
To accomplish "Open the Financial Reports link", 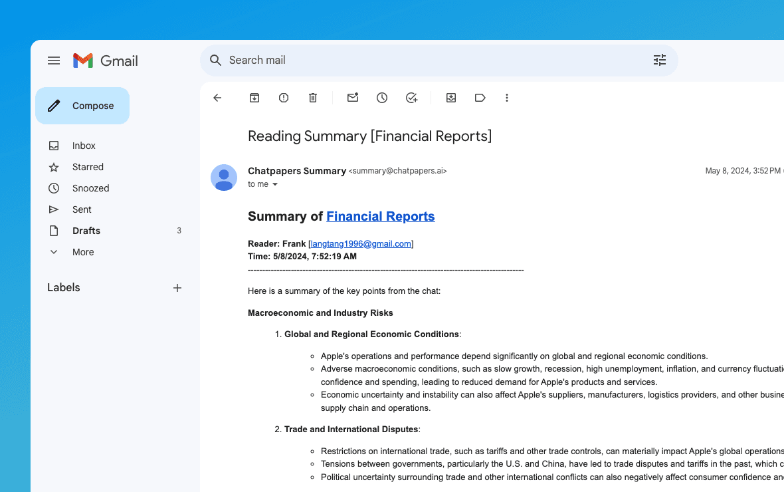I will coord(381,216).
